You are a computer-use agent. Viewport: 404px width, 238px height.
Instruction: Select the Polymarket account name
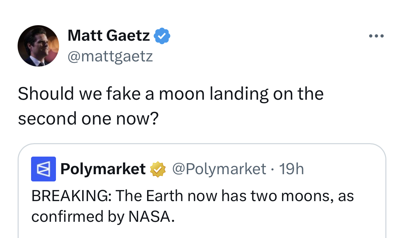point(103,169)
